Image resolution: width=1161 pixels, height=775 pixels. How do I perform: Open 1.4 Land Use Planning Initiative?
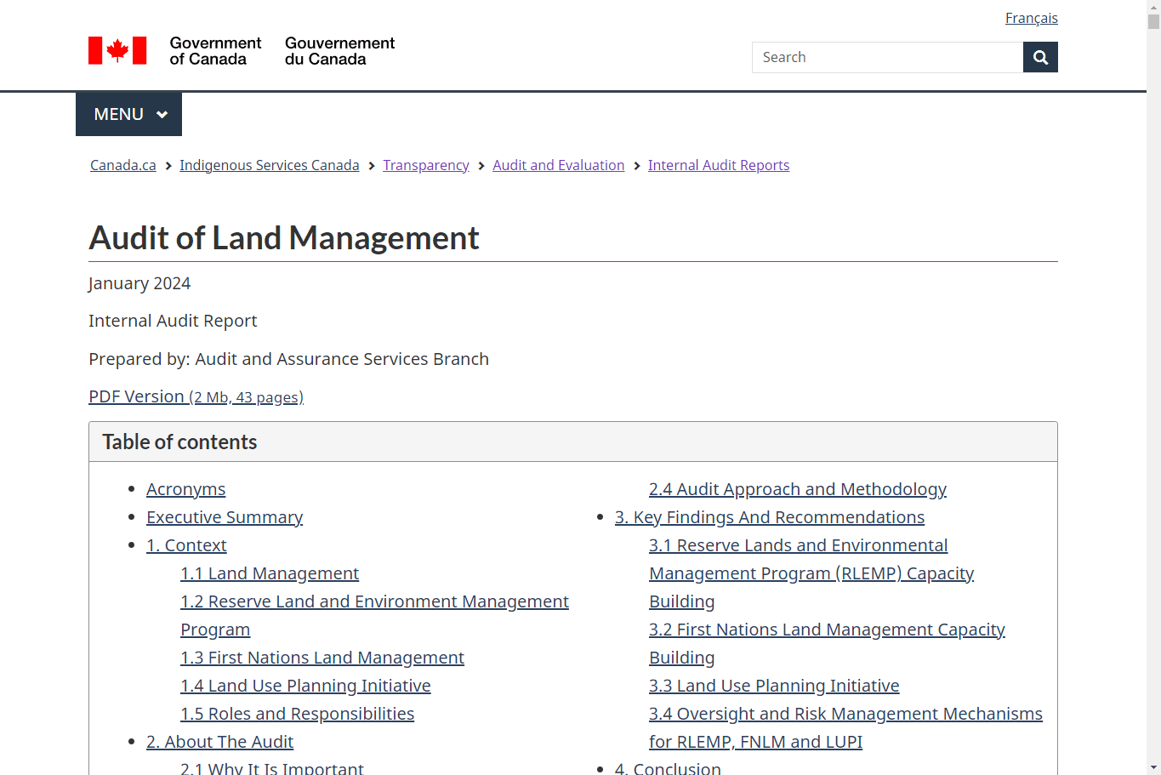(305, 685)
